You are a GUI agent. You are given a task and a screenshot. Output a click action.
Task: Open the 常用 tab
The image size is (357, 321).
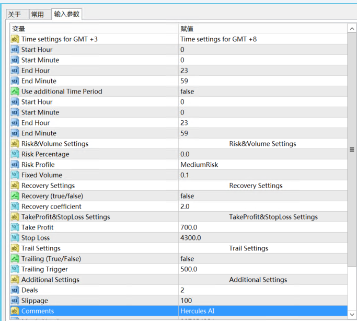(40, 15)
